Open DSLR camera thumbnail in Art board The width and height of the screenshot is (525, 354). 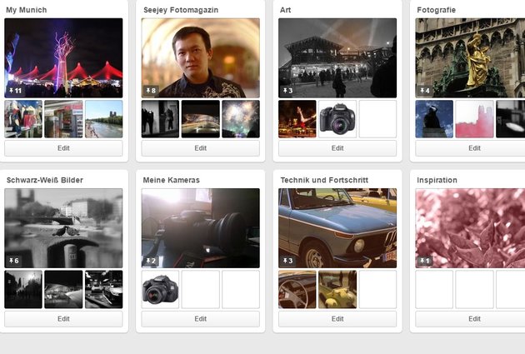(x=337, y=119)
